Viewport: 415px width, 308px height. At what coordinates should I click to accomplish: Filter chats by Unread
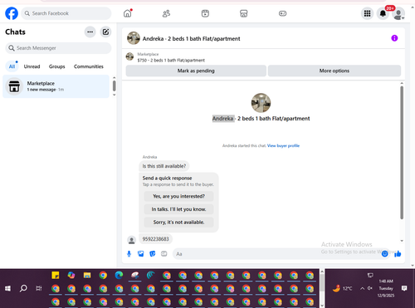(x=32, y=66)
